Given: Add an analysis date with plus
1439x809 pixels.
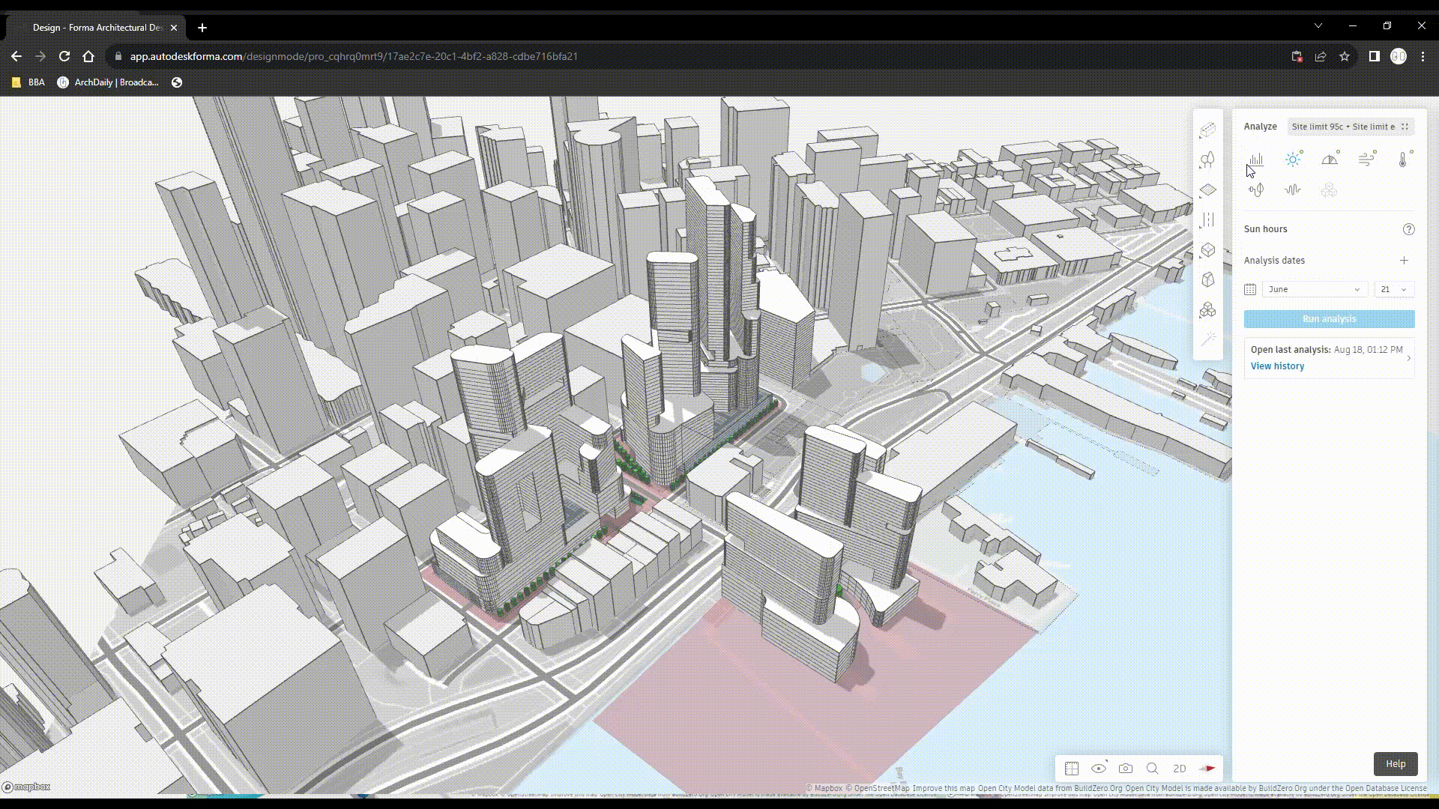Looking at the screenshot, I should 1404,261.
